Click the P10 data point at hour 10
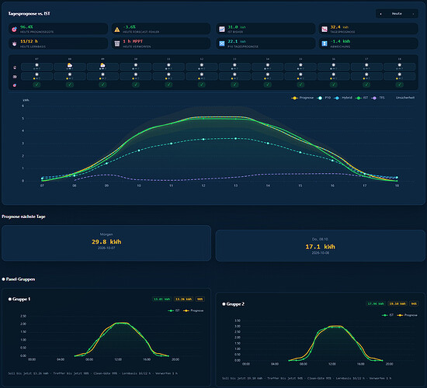Image resolution: width=427 pixels, height=388 pixels. (x=139, y=151)
